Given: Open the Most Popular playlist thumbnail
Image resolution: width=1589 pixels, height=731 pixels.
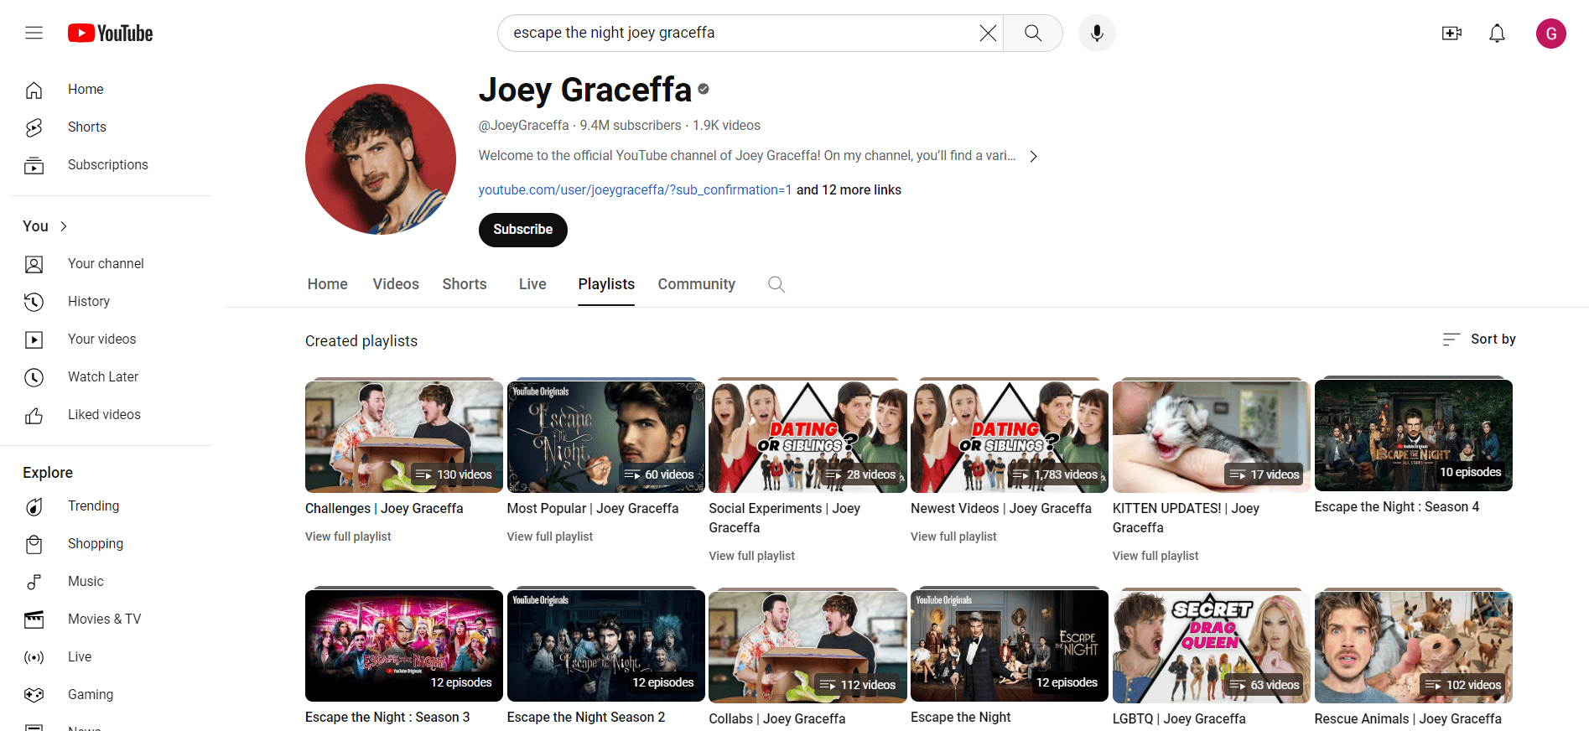Looking at the screenshot, I should point(606,436).
